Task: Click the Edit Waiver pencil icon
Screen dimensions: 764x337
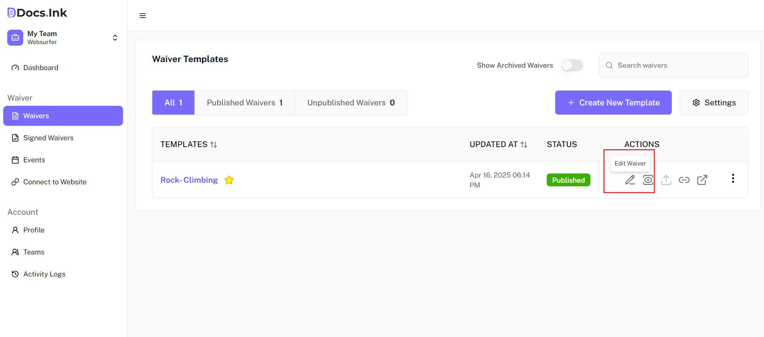Action: tap(630, 180)
